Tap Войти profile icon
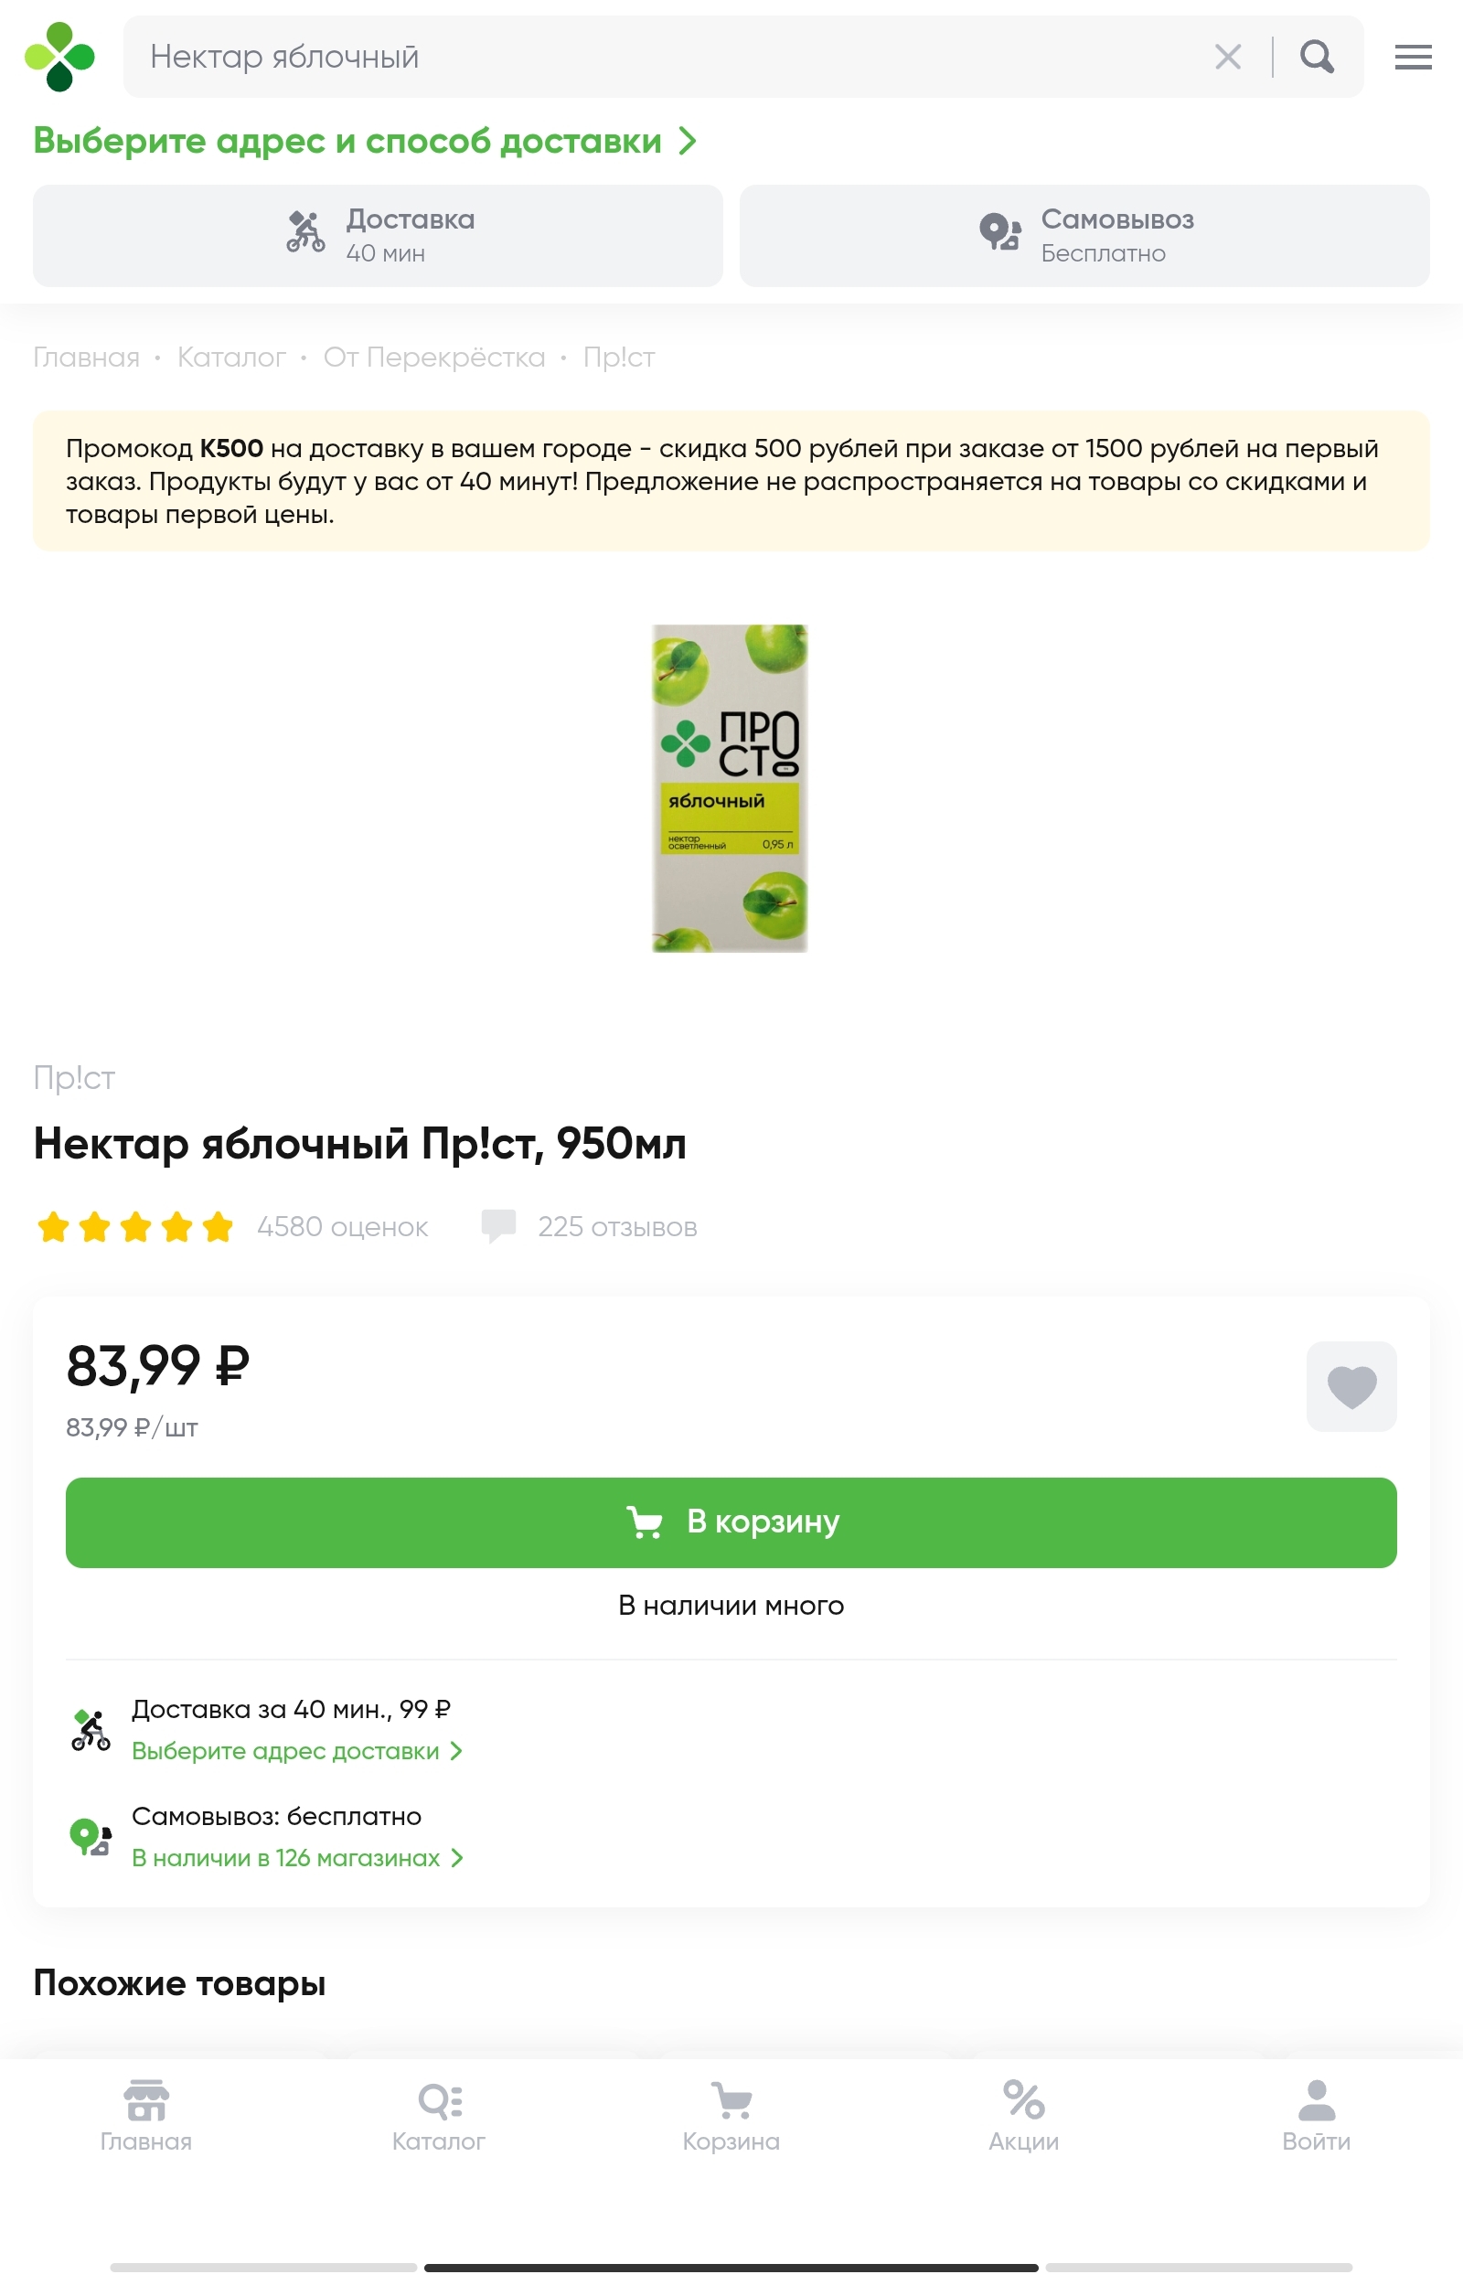Viewport: 1463px width, 2285px height. (x=1316, y=2116)
